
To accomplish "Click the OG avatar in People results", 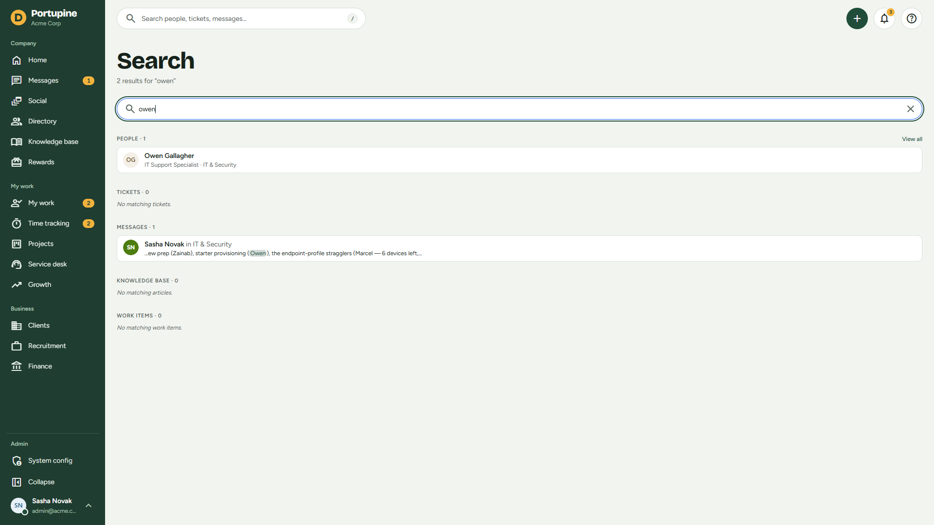I will pyautogui.click(x=131, y=160).
